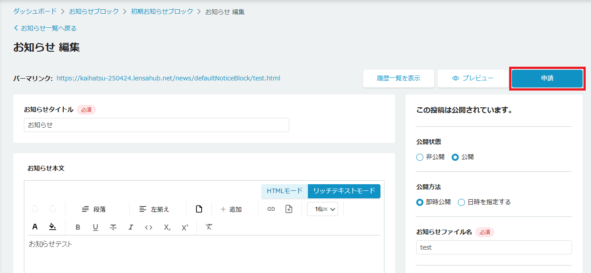Image resolution: width=591 pixels, height=273 pixels.
Task: Click the clear formatting icon
Action: click(x=208, y=227)
